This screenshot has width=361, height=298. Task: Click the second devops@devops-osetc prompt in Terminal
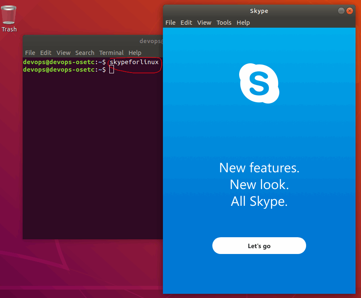click(64, 70)
